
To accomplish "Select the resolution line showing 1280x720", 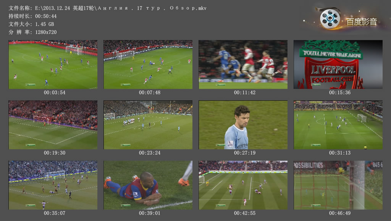I will point(33,32).
